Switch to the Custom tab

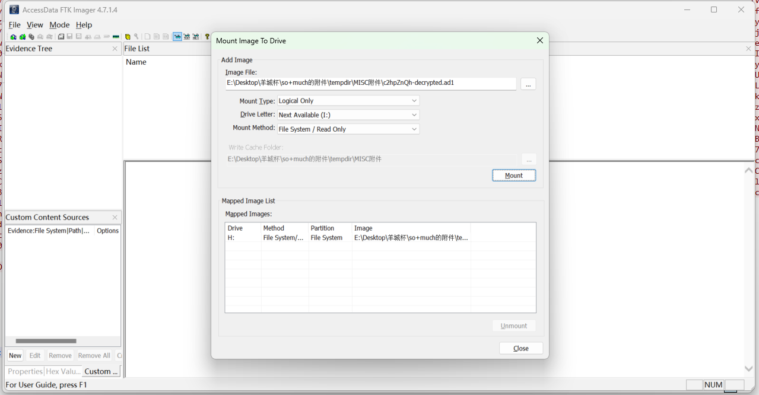pos(101,371)
